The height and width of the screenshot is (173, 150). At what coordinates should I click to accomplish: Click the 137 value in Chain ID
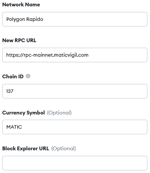10,91
